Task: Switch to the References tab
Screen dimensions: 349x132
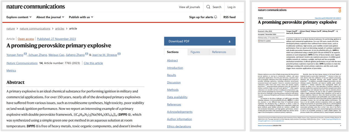Action: (219, 52)
